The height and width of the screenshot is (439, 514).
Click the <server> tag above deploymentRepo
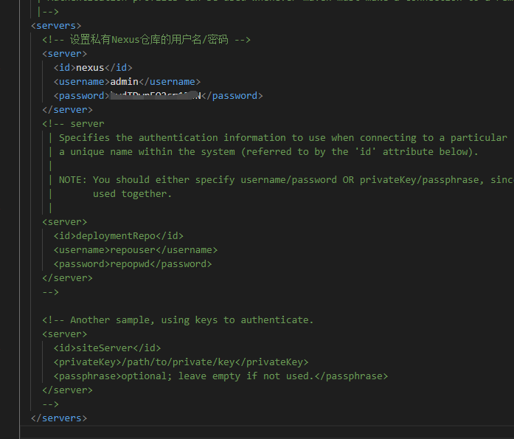[65, 222]
